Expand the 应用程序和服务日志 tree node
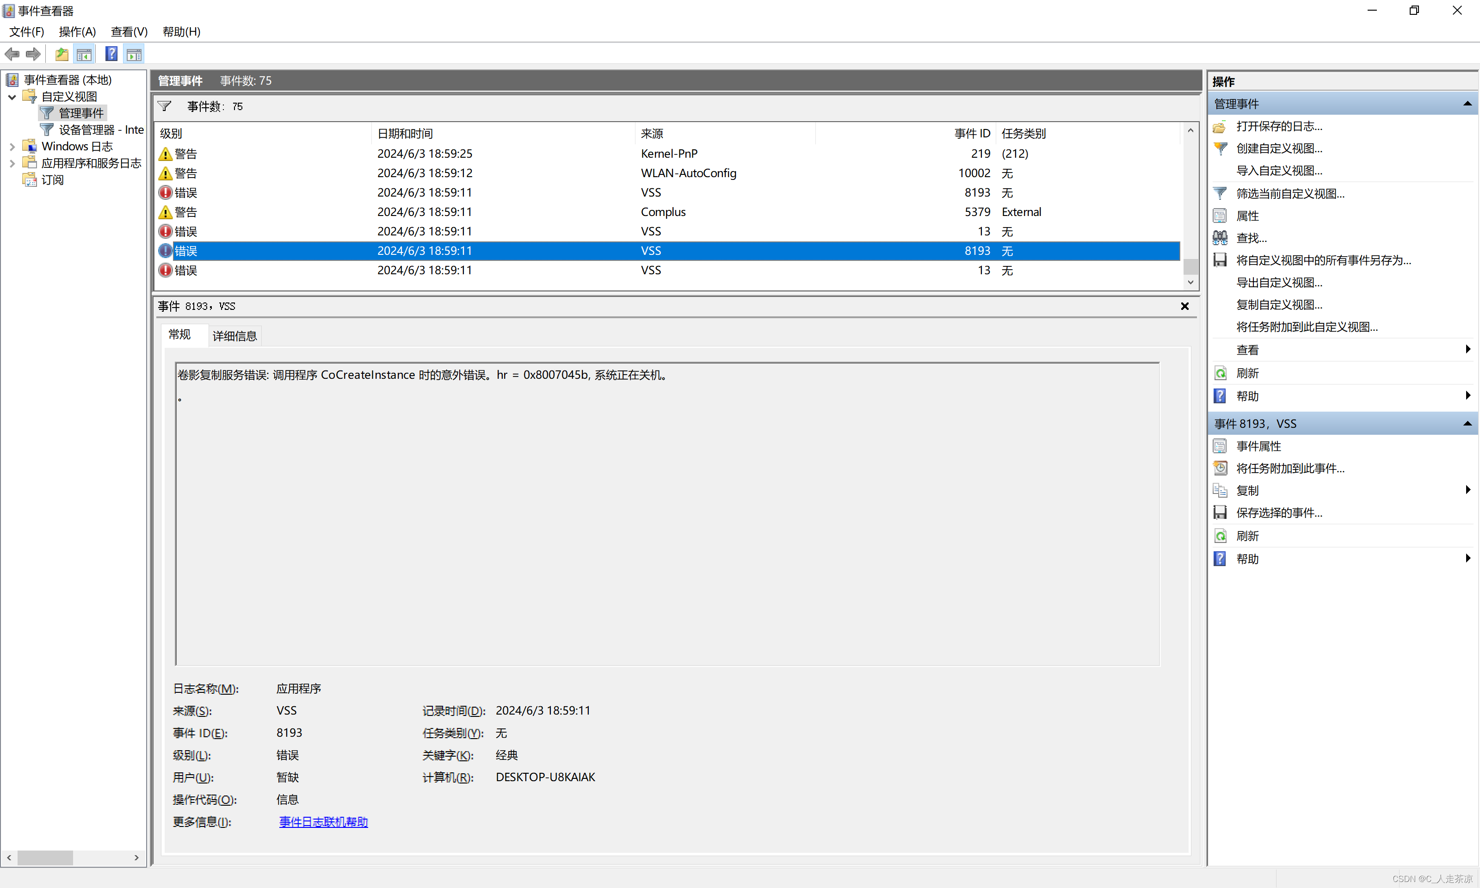The width and height of the screenshot is (1480, 888). pyautogui.click(x=12, y=163)
